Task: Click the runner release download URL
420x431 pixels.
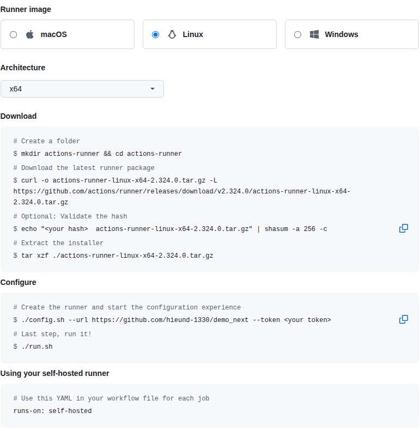Action: [x=181, y=191]
